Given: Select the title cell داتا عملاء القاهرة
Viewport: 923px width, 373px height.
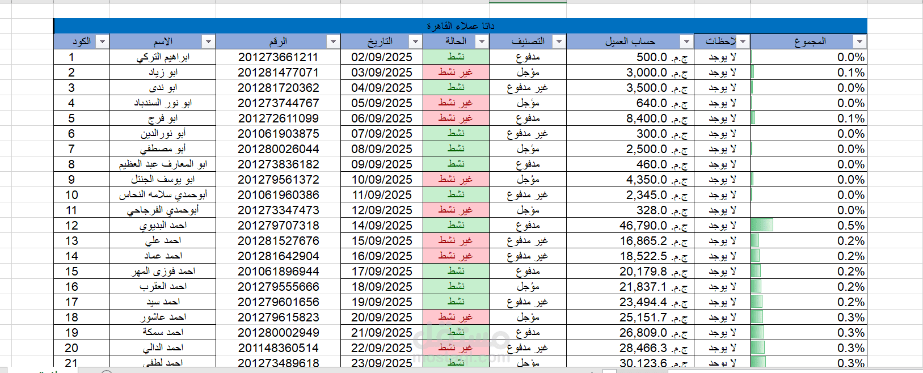Looking at the screenshot, I should pyautogui.click(x=460, y=26).
